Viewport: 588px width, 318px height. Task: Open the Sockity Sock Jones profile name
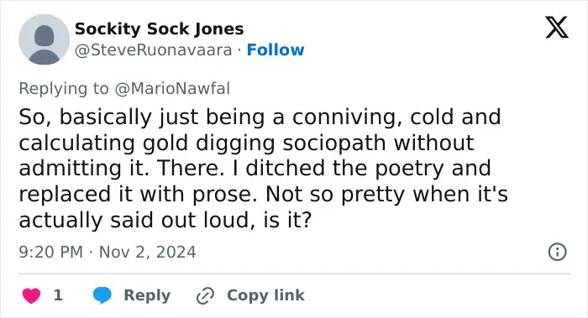(x=159, y=29)
